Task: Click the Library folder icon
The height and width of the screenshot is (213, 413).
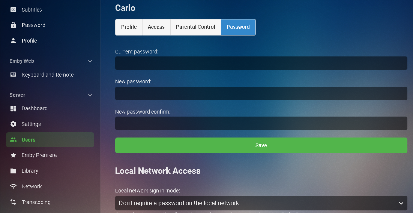Action: (x=14, y=171)
